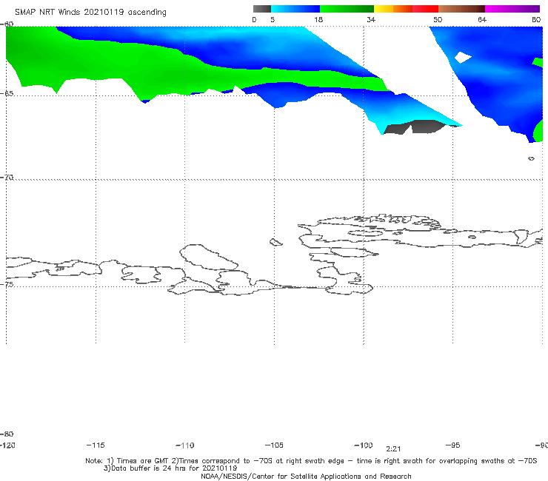This screenshot has width=548, height=481.
Task: Click the "-80" latitude axis label
Action: 7,434
